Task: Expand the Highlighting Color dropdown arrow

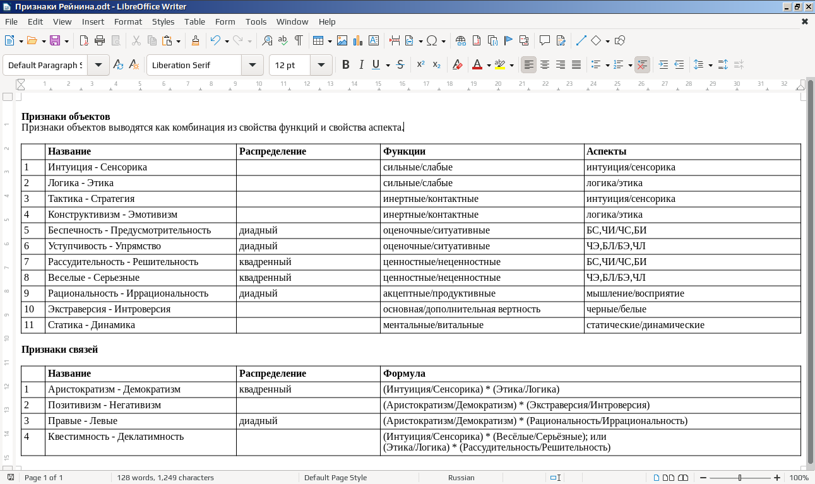Action: (x=511, y=65)
